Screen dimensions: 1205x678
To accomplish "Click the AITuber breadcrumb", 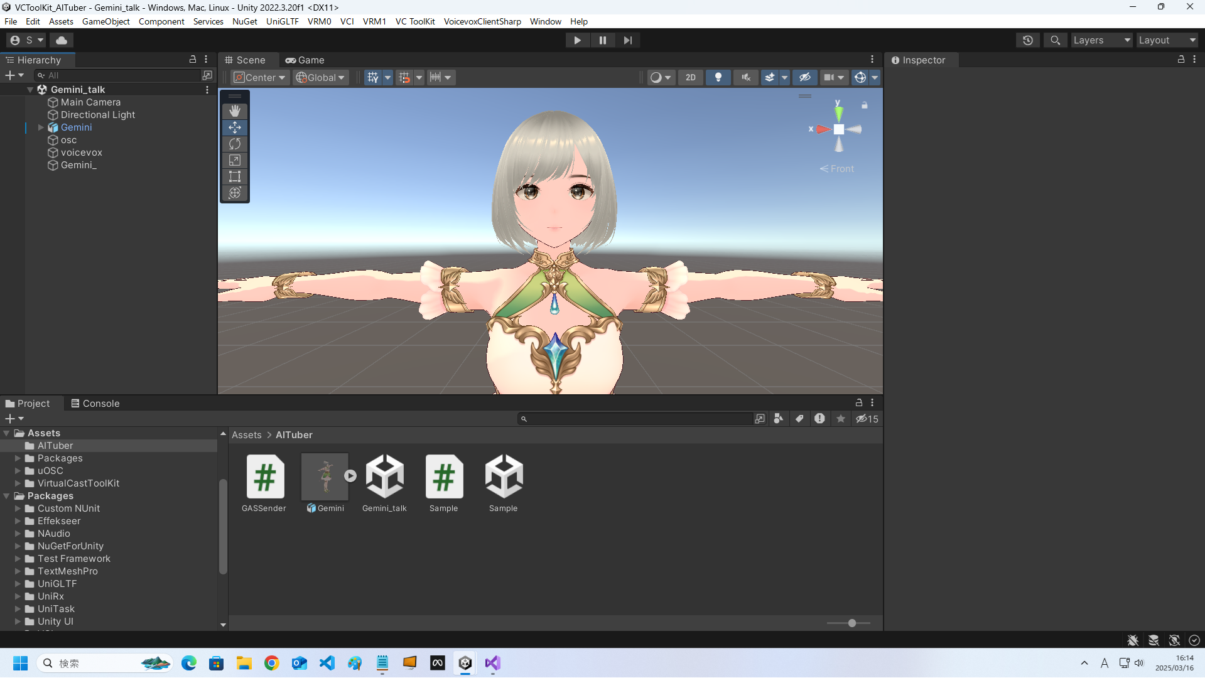I will pos(294,435).
